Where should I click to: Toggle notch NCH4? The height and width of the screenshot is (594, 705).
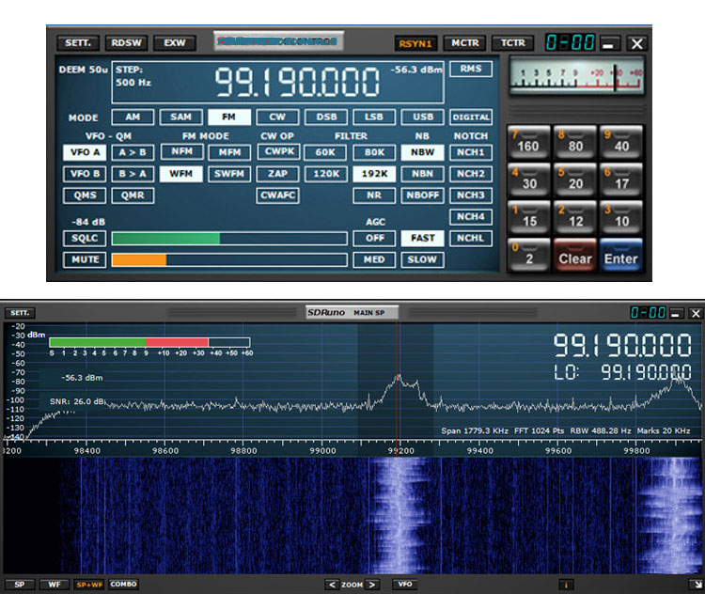point(471,217)
